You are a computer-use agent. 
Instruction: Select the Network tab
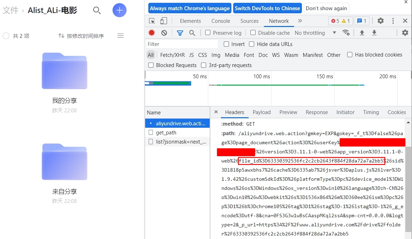[278, 21]
